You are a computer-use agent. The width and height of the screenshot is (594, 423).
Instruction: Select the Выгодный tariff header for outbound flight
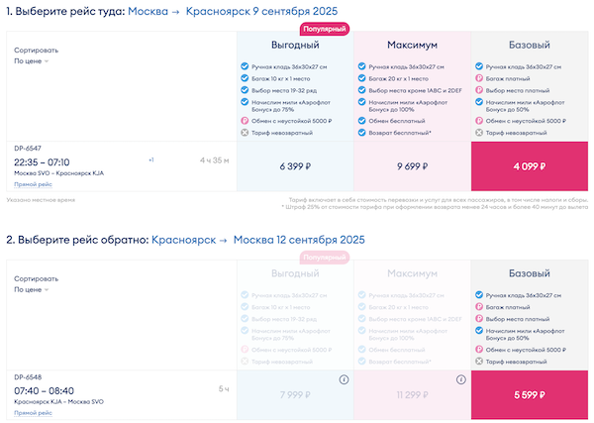click(295, 46)
